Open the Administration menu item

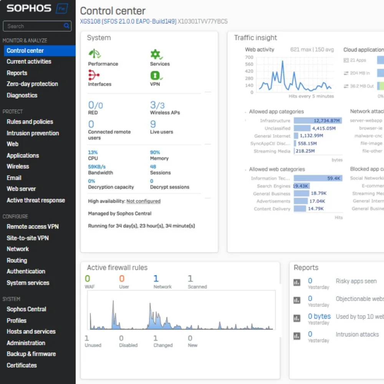(x=26, y=343)
